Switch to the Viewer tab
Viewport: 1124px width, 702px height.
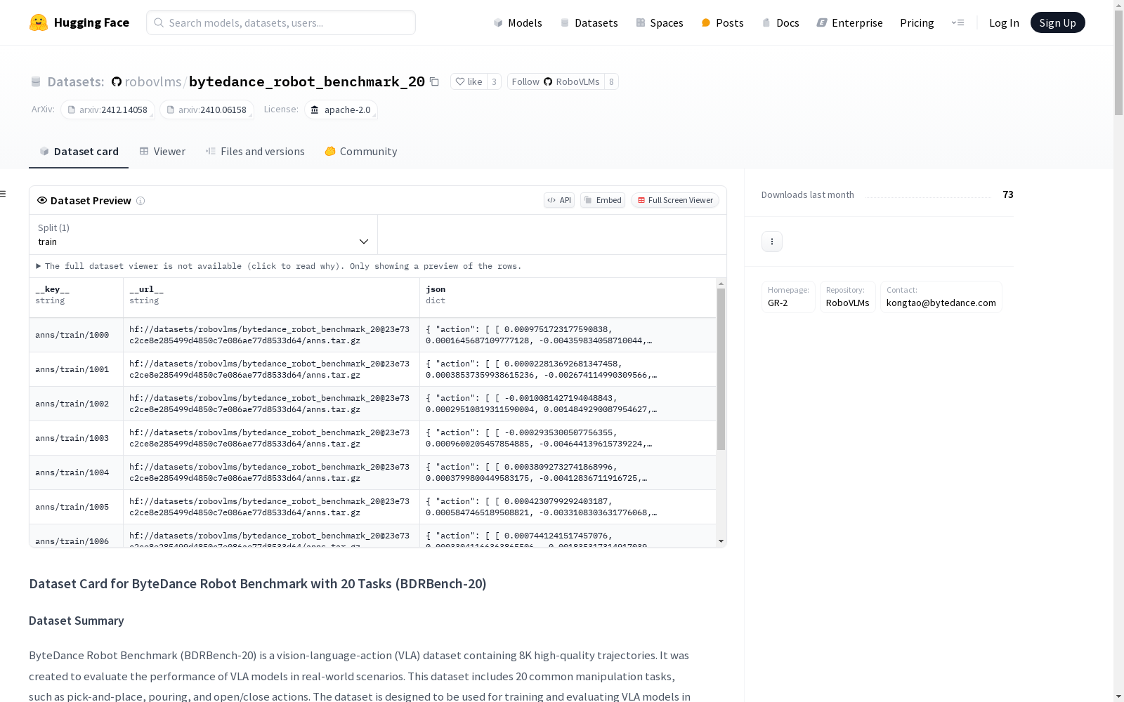[162, 152]
